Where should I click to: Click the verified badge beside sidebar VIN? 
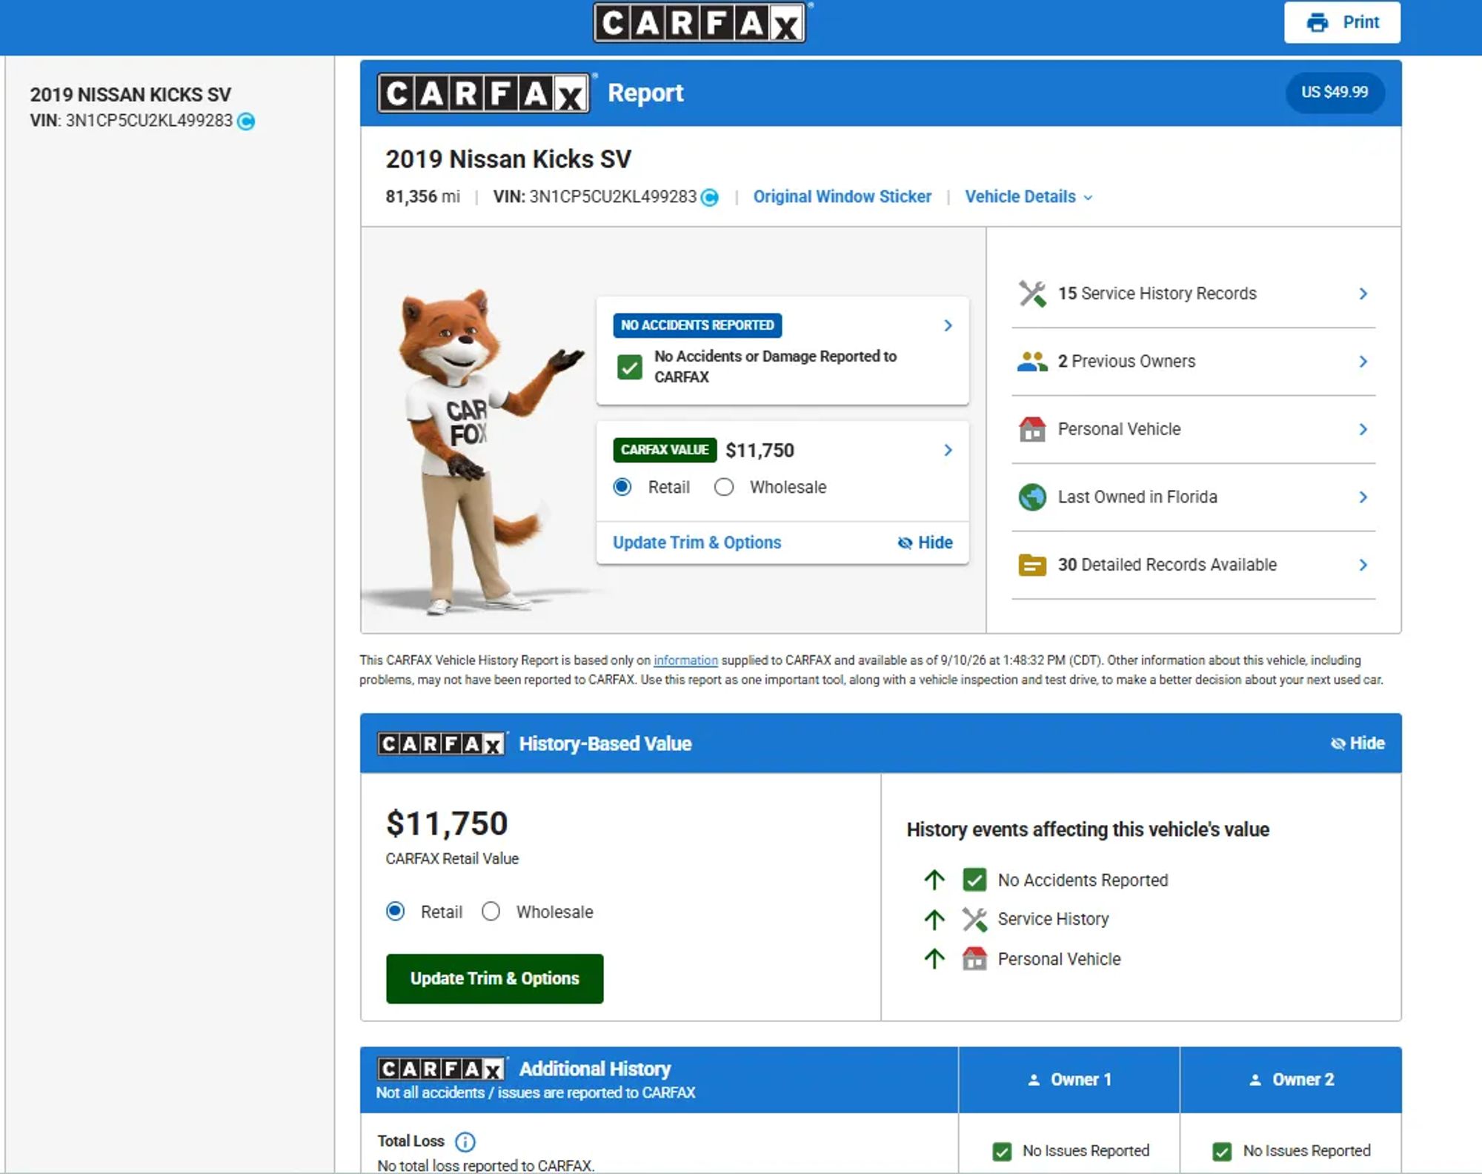click(x=246, y=121)
